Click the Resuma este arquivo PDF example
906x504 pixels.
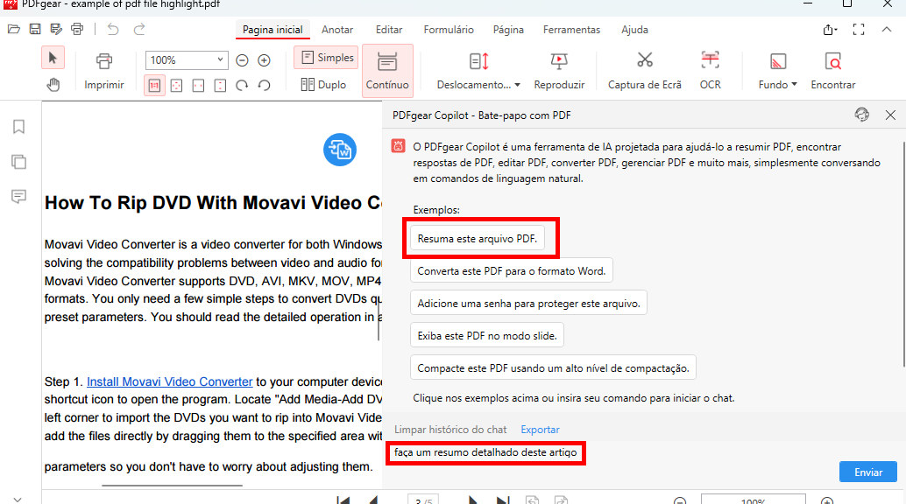coord(478,238)
